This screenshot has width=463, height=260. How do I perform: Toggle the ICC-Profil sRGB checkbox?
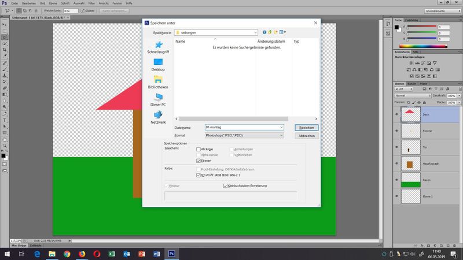pos(199,175)
